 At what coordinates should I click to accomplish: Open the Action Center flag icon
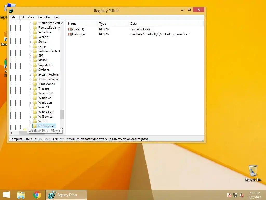(229, 195)
